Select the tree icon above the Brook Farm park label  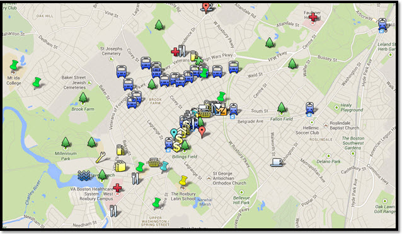click(x=83, y=98)
